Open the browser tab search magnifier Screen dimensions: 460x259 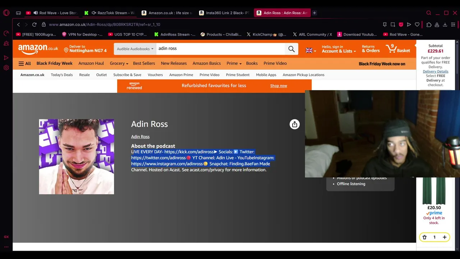[x=429, y=13]
